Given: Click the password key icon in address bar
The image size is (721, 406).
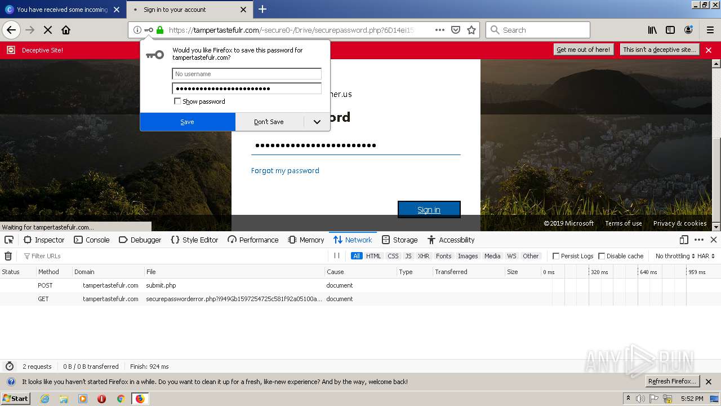Looking at the screenshot, I should (x=149, y=30).
